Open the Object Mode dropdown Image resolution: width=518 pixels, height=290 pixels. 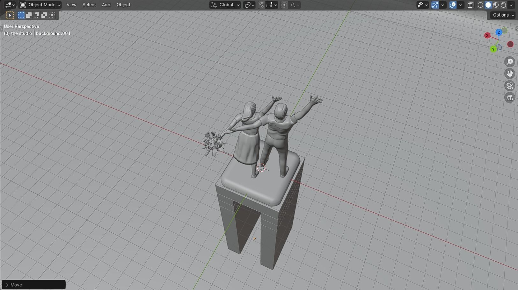pos(40,5)
